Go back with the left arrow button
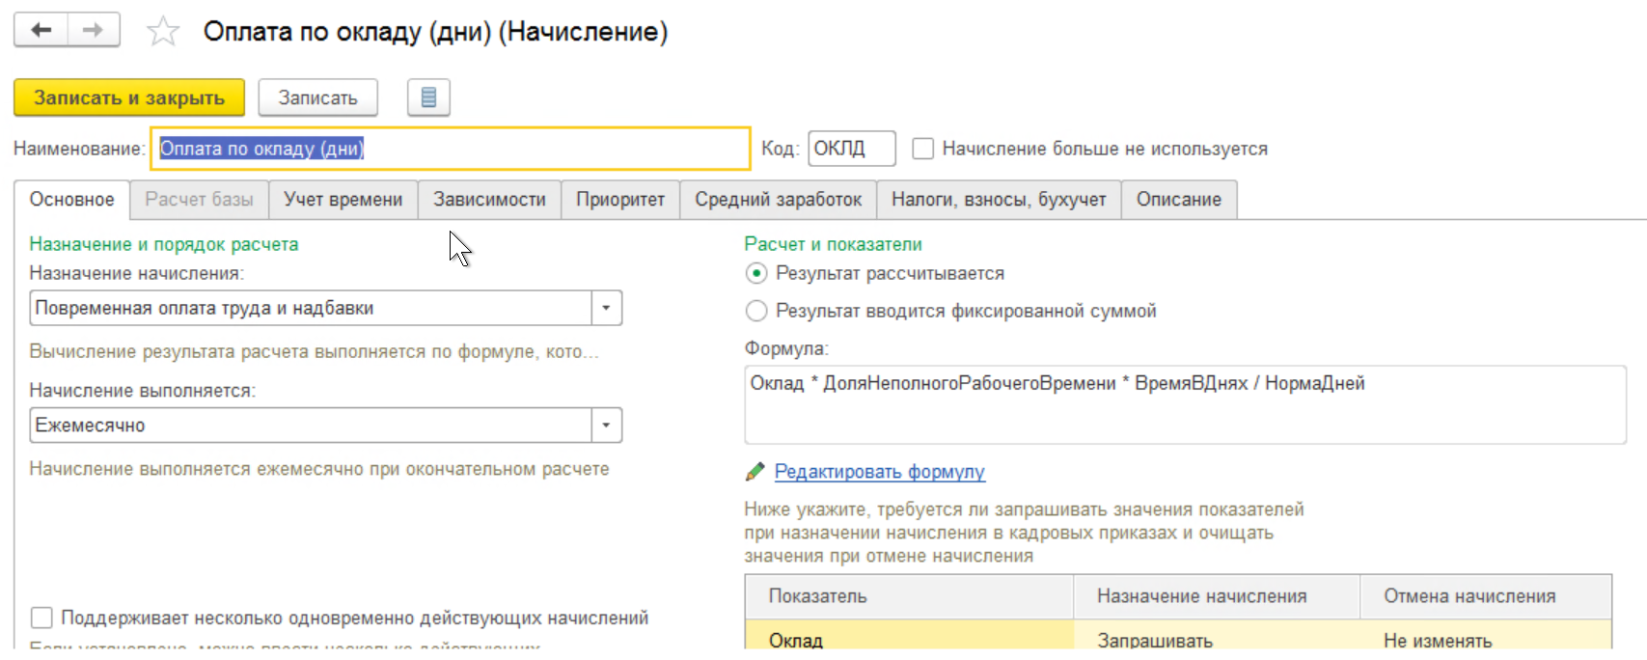The height and width of the screenshot is (660, 1647). [41, 30]
